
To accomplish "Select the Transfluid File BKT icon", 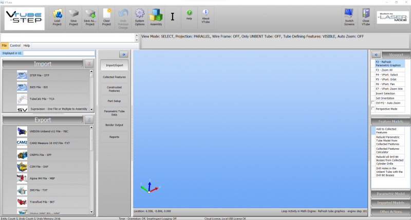I will 22,202.
